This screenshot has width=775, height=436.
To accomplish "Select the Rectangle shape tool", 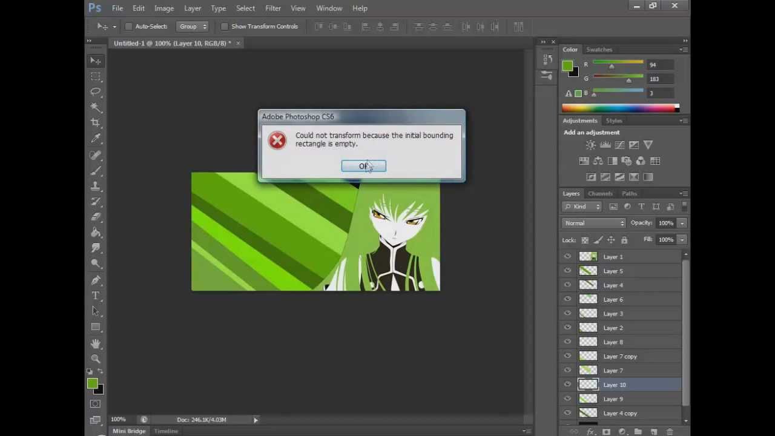I will (x=96, y=327).
